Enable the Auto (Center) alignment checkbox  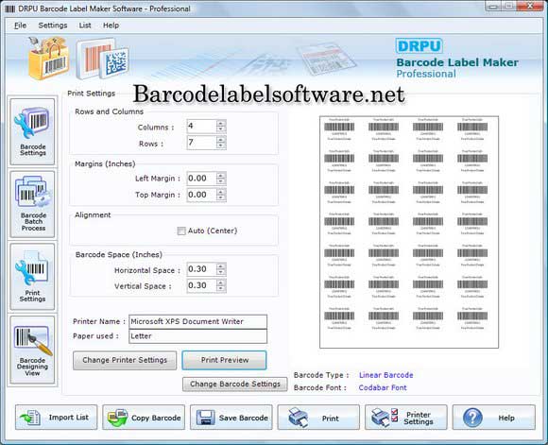[181, 231]
